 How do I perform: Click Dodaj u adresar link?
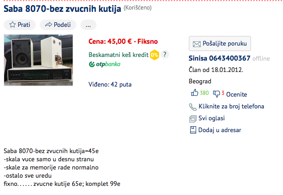coord(219,130)
